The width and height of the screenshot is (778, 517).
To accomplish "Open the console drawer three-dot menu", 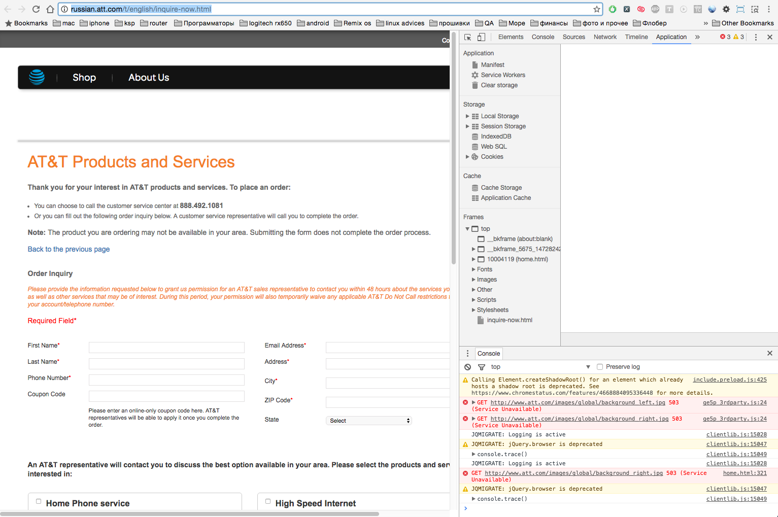I will tap(467, 353).
